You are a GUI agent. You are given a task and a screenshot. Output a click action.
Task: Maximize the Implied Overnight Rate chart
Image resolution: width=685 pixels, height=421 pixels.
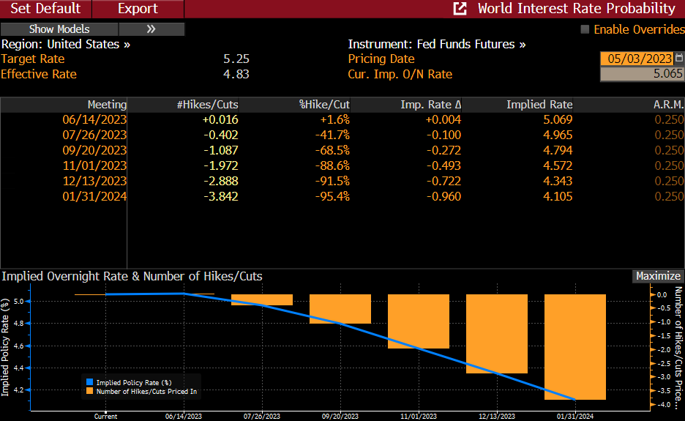pyautogui.click(x=658, y=276)
